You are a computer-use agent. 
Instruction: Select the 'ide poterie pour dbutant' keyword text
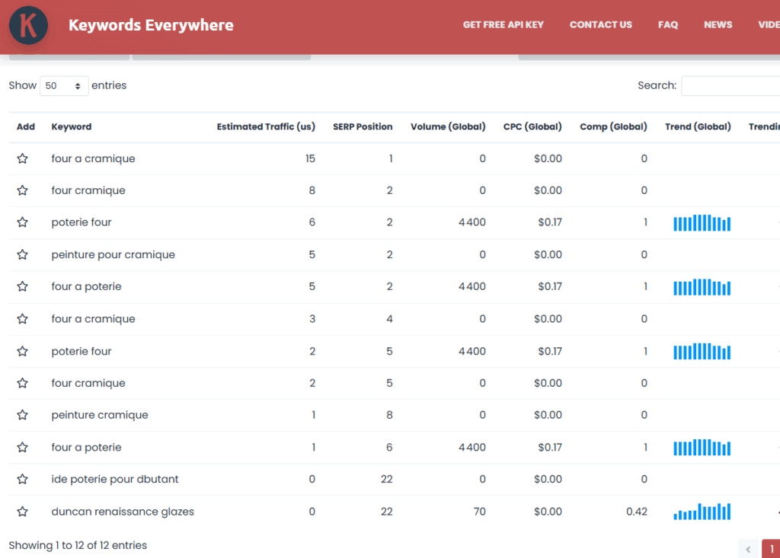(x=114, y=479)
